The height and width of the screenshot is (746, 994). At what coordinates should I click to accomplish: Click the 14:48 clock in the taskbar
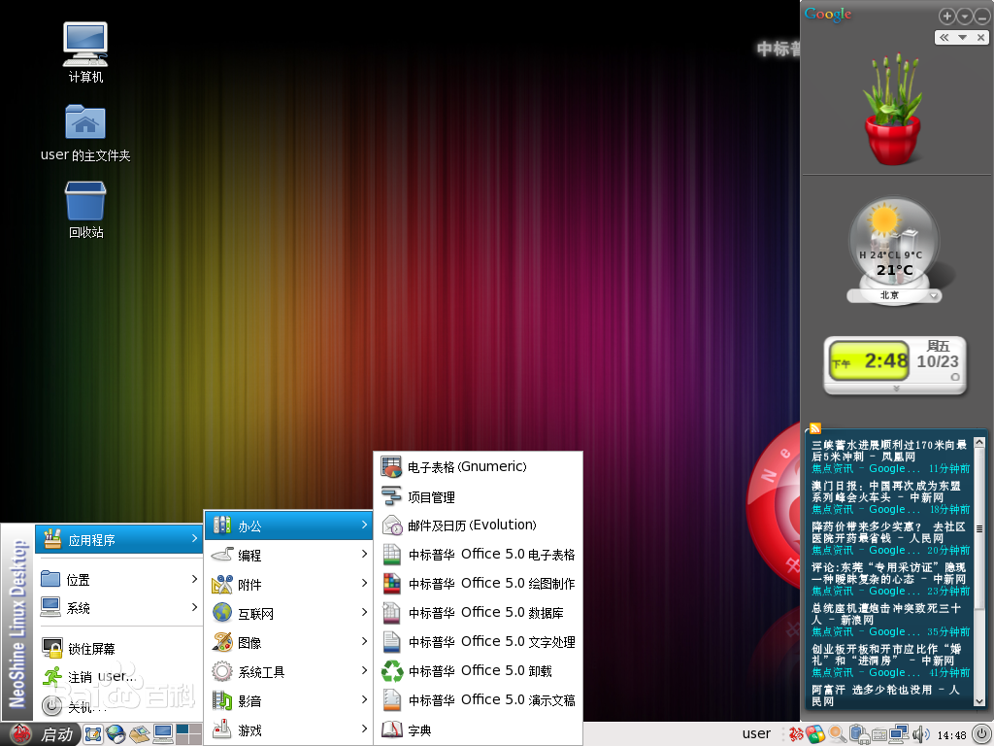pyautogui.click(x=951, y=735)
